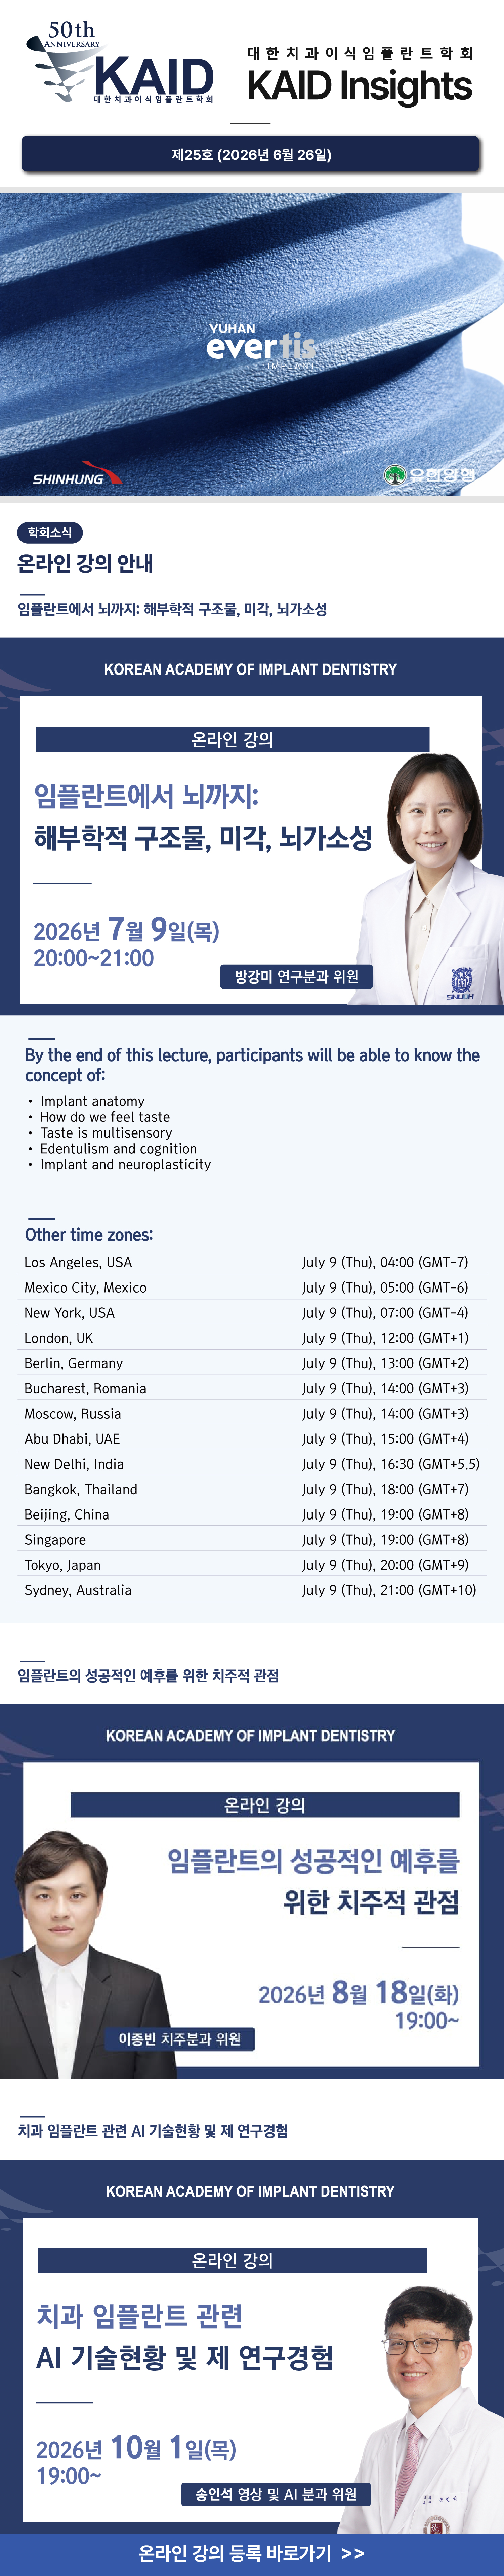The width and height of the screenshot is (504, 2576).
Task: Click the 이종빈 치주분과 위원 name label
Action: click(x=180, y=2038)
